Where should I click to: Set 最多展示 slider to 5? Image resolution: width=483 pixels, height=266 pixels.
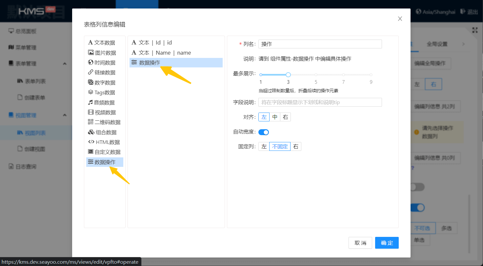pos(316,75)
